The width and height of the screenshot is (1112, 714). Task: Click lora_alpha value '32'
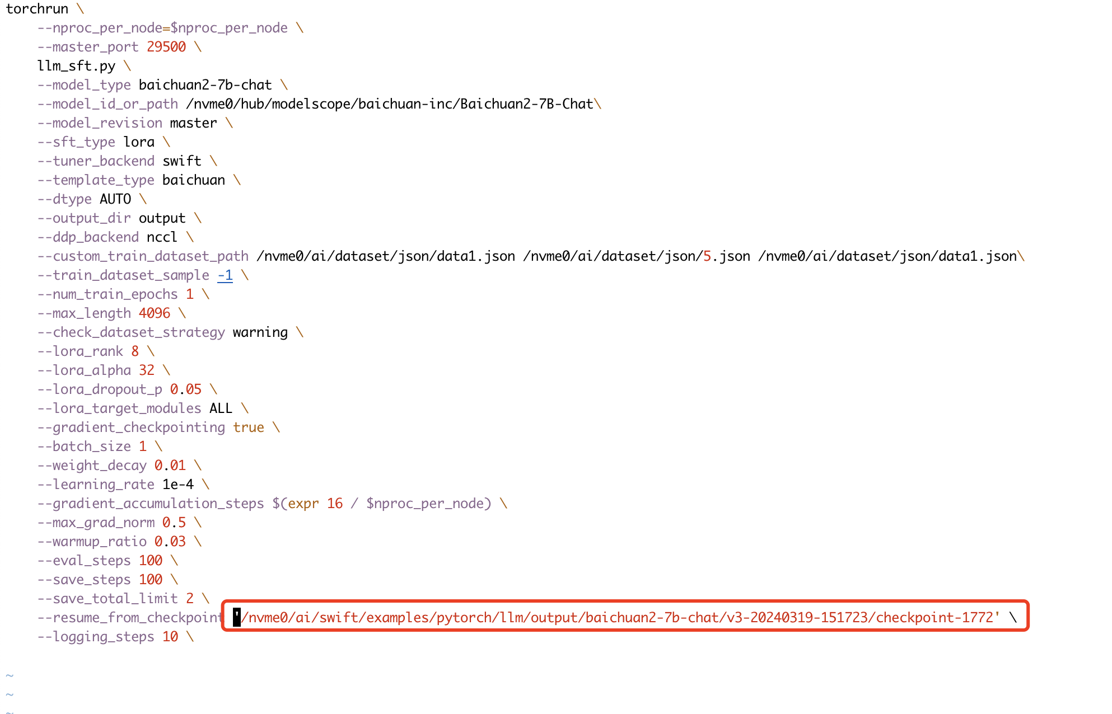point(147,370)
